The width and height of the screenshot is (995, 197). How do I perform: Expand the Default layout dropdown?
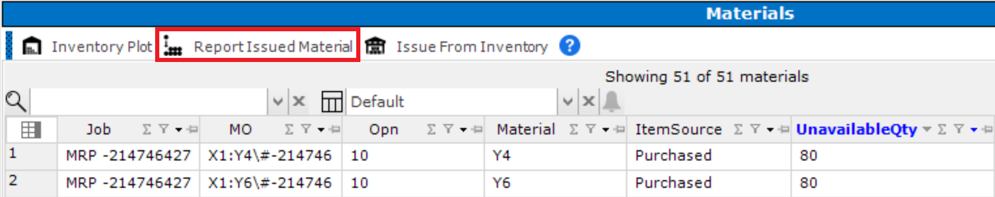point(568,101)
